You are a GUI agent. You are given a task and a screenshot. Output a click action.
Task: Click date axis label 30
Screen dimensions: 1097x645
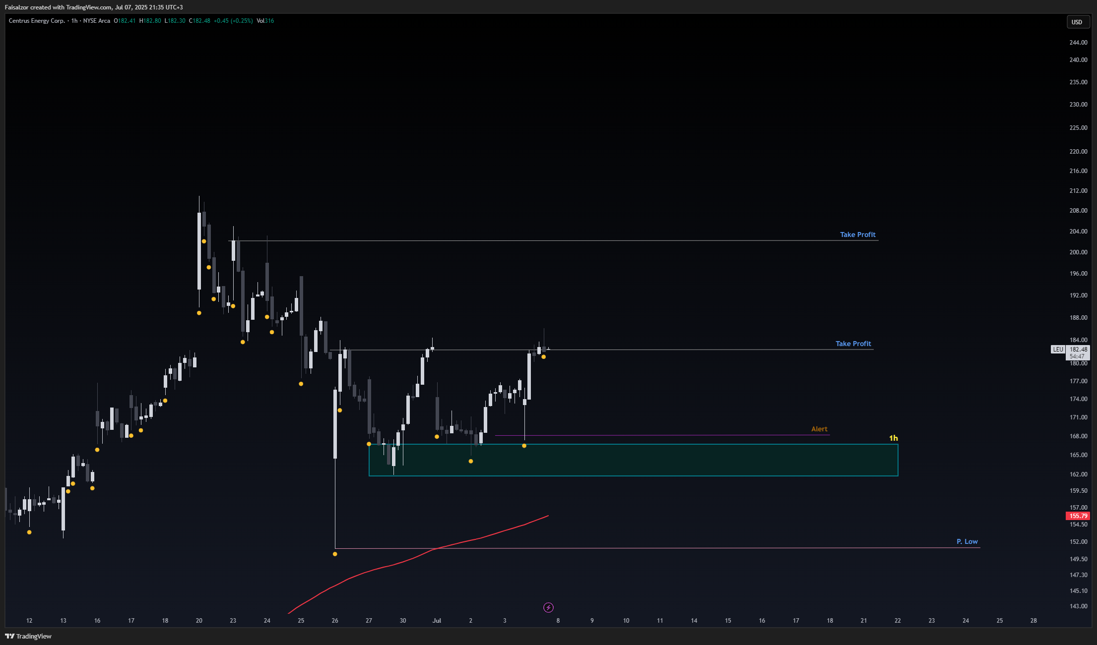(x=403, y=621)
